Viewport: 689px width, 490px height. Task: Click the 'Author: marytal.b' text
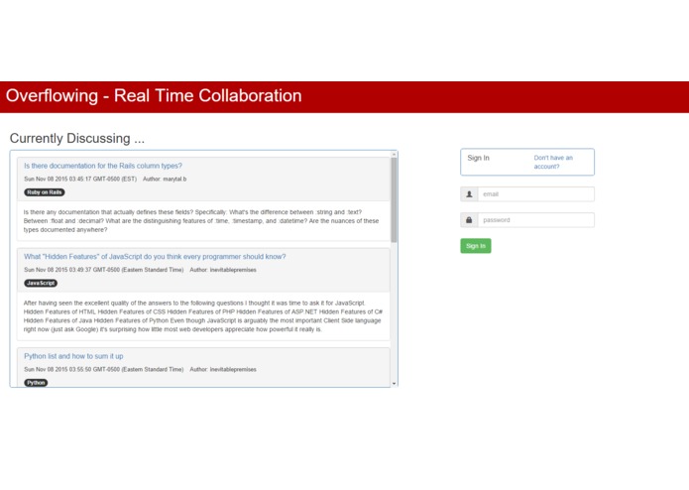pyautogui.click(x=165, y=180)
